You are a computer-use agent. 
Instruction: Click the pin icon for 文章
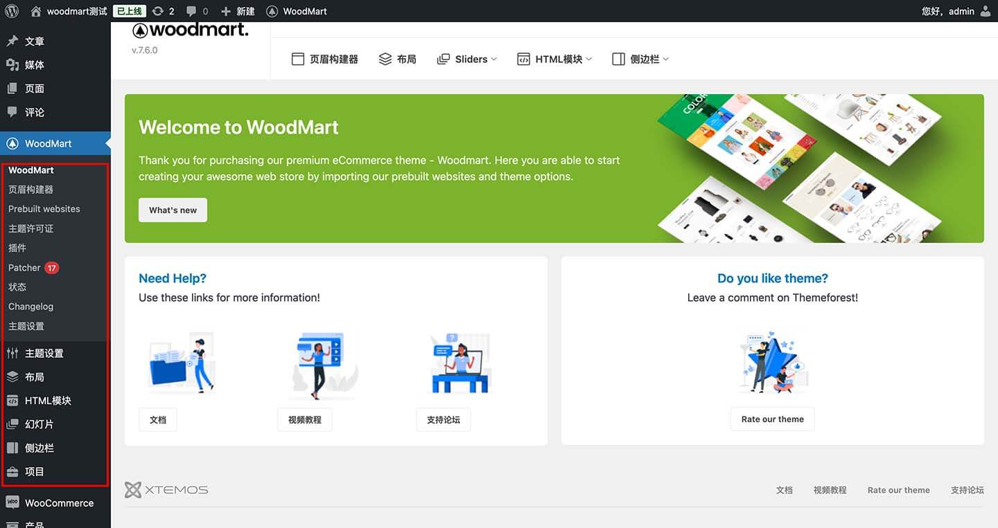[x=12, y=42]
